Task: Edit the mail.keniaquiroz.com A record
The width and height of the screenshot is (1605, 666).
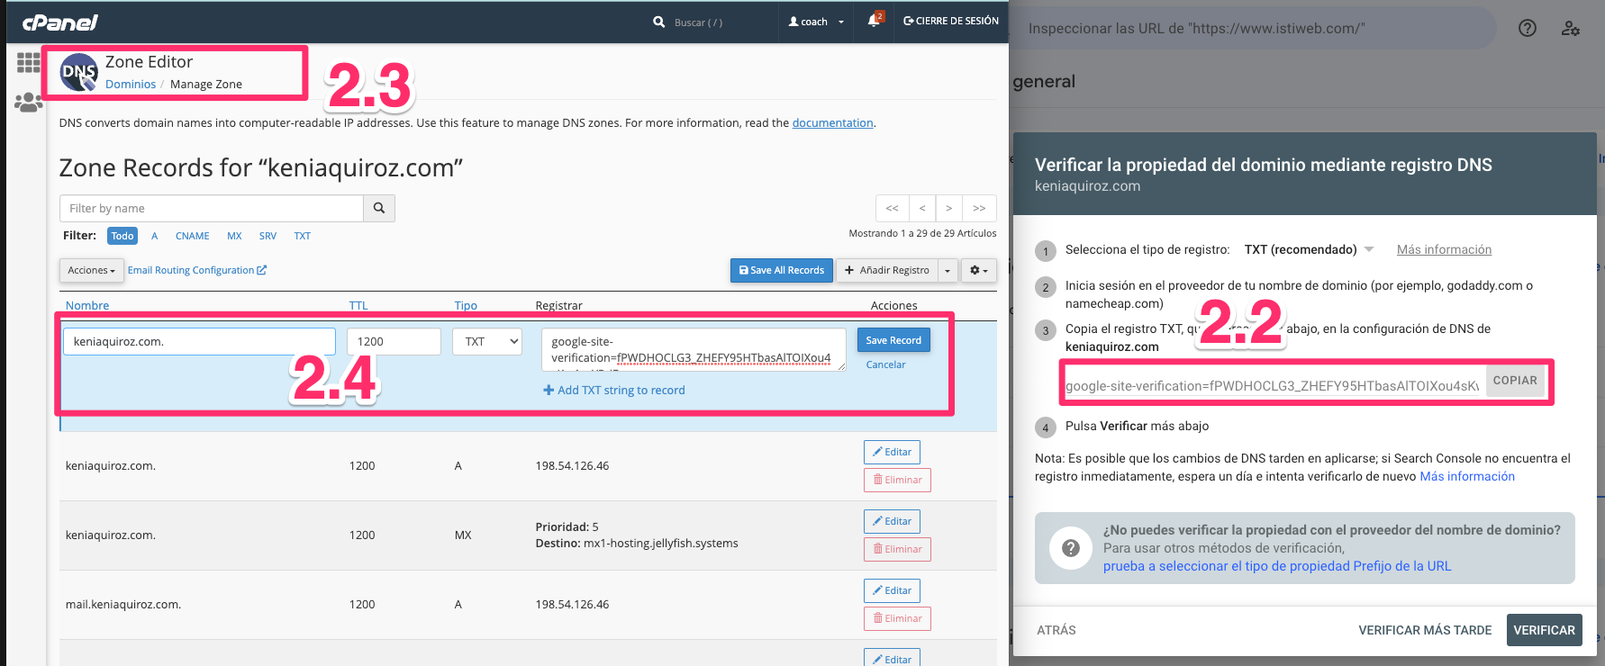Action: point(892,590)
